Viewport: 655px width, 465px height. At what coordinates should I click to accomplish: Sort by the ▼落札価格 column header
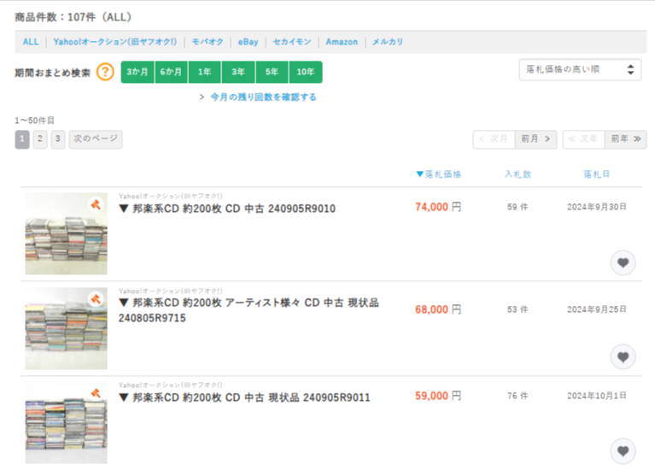pos(438,174)
